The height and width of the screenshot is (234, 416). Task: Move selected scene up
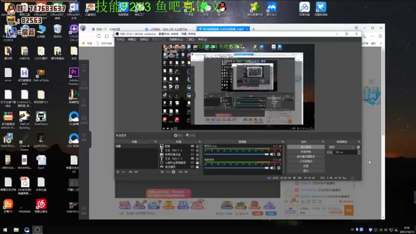(131, 172)
